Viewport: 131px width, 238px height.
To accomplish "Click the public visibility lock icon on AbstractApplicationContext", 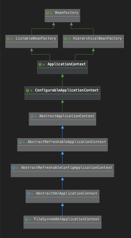I will tap(35, 116).
